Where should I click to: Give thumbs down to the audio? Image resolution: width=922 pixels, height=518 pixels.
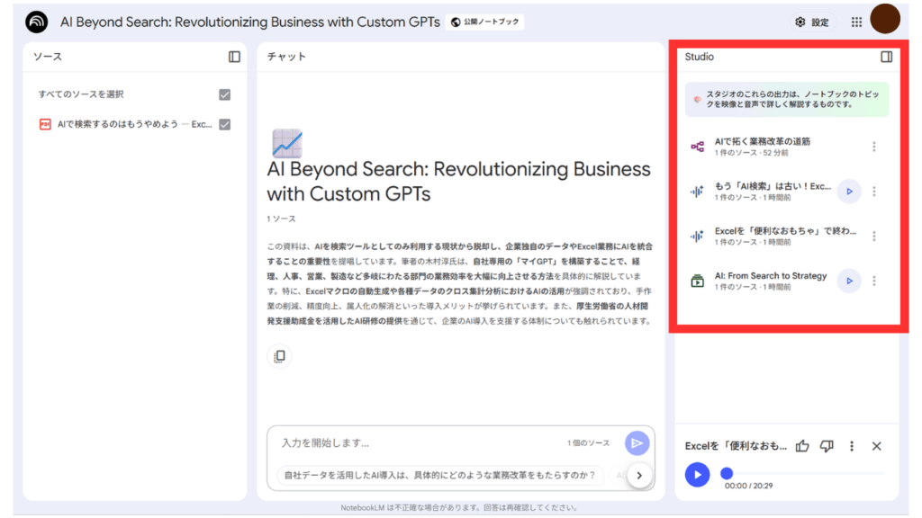pyautogui.click(x=827, y=446)
